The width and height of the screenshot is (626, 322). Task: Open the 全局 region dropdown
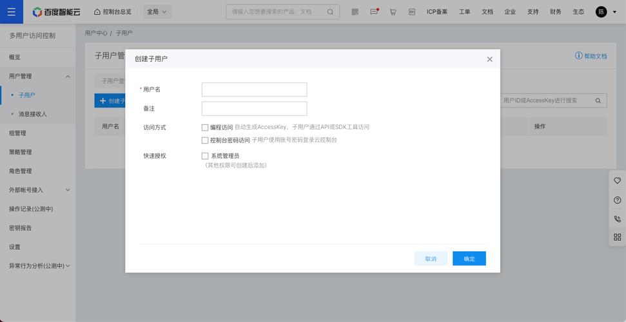(157, 12)
